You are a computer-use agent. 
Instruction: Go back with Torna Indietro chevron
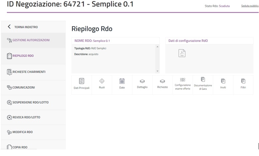coord(9,27)
